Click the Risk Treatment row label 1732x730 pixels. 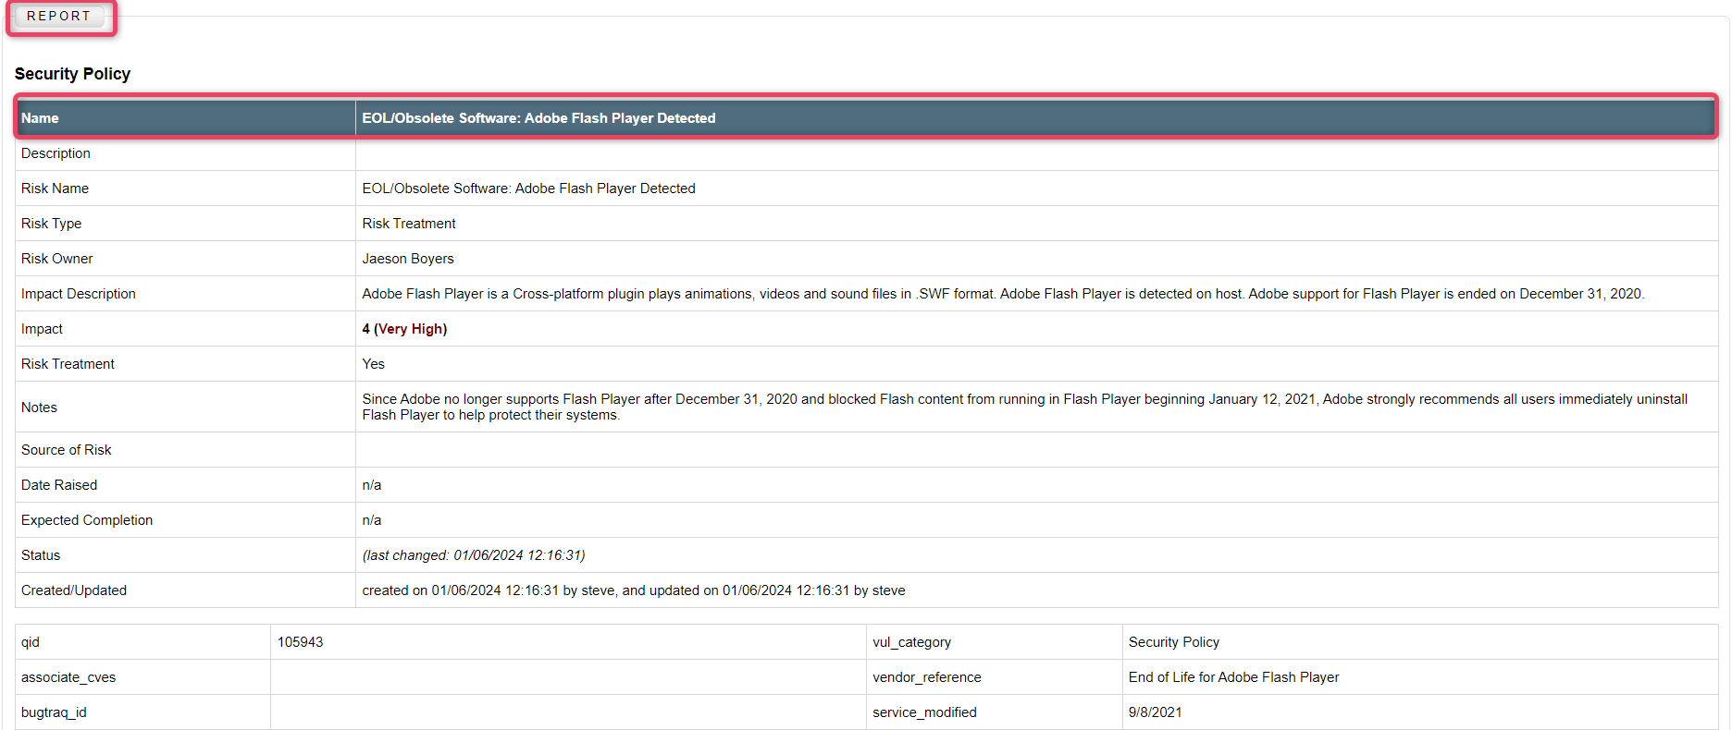pos(68,364)
